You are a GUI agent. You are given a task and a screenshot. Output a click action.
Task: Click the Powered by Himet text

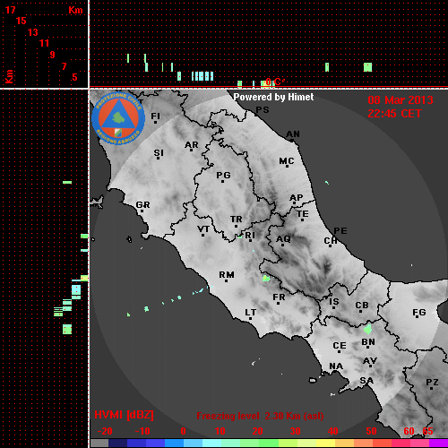tap(273, 97)
